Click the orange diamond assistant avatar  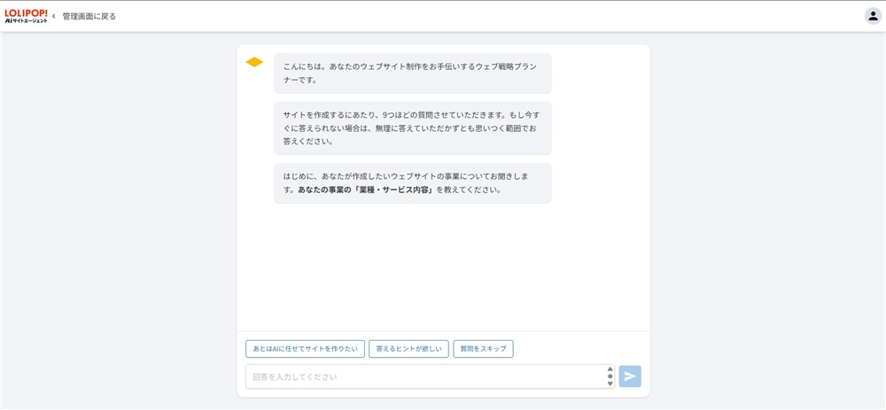coord(254,62)
